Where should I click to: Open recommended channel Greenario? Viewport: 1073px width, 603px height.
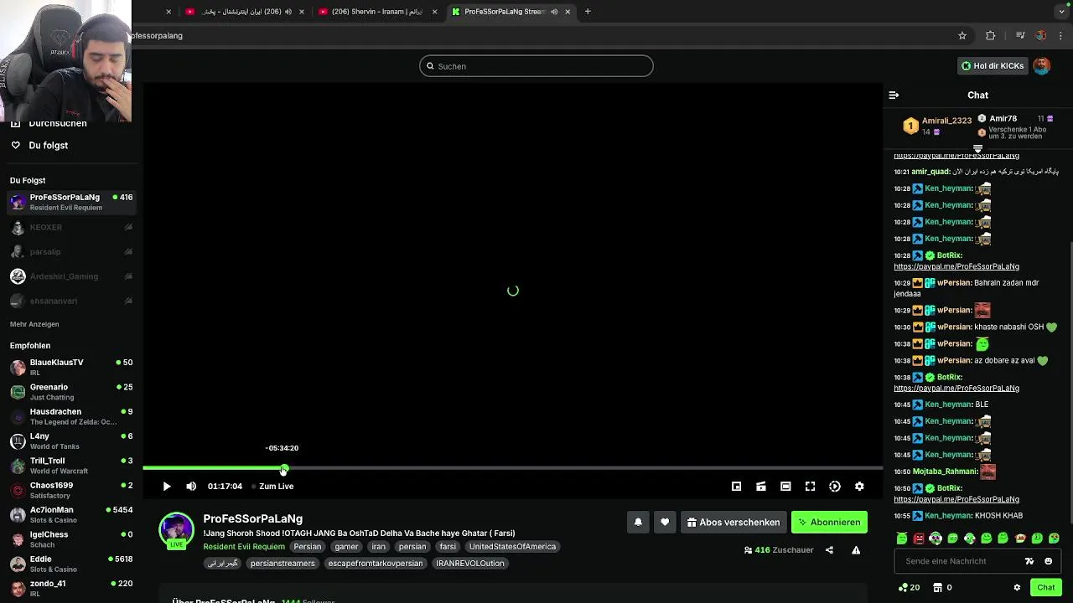71,392
